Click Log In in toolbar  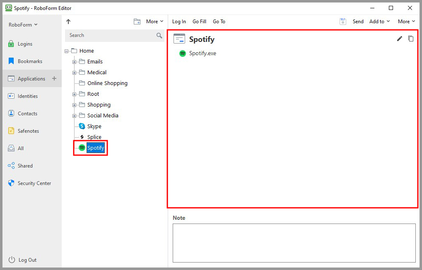coord(179,22)
